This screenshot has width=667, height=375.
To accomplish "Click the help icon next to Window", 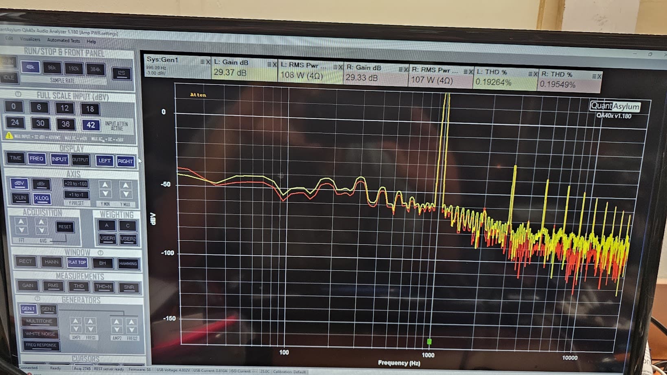I will [x=100, y=253].
